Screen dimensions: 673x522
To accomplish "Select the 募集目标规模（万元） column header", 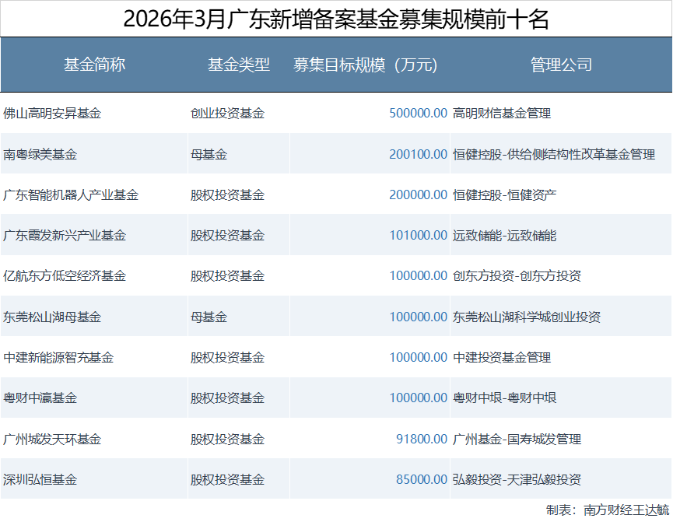I will pos(365,65).
